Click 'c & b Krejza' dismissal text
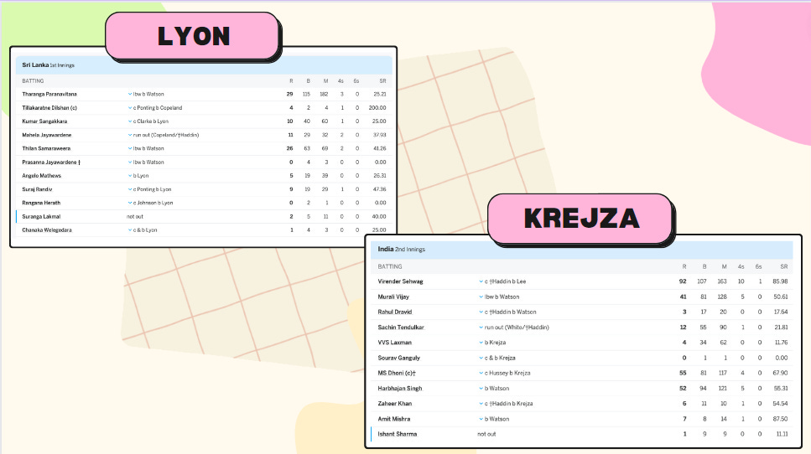The width and height of the screenshot is (811, 454). [x=500, y=358]
